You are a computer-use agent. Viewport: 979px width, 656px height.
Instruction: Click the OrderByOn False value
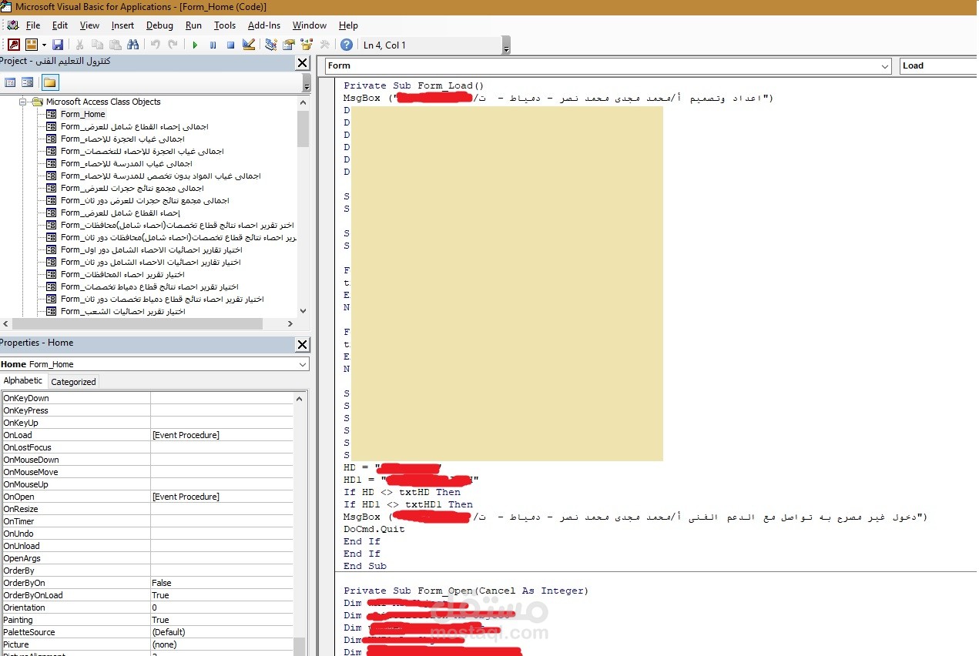tap(222, 583)
